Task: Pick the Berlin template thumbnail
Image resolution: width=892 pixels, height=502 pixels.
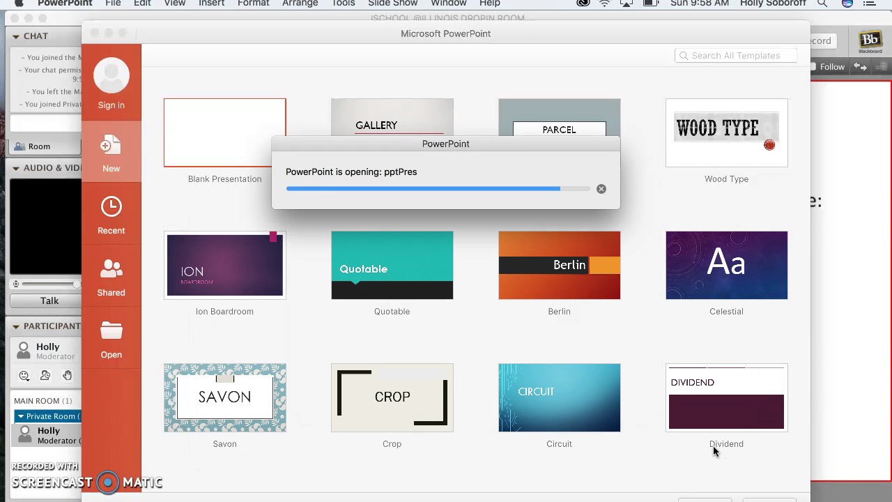Action: pyautogui.click(x=559, y=265)
